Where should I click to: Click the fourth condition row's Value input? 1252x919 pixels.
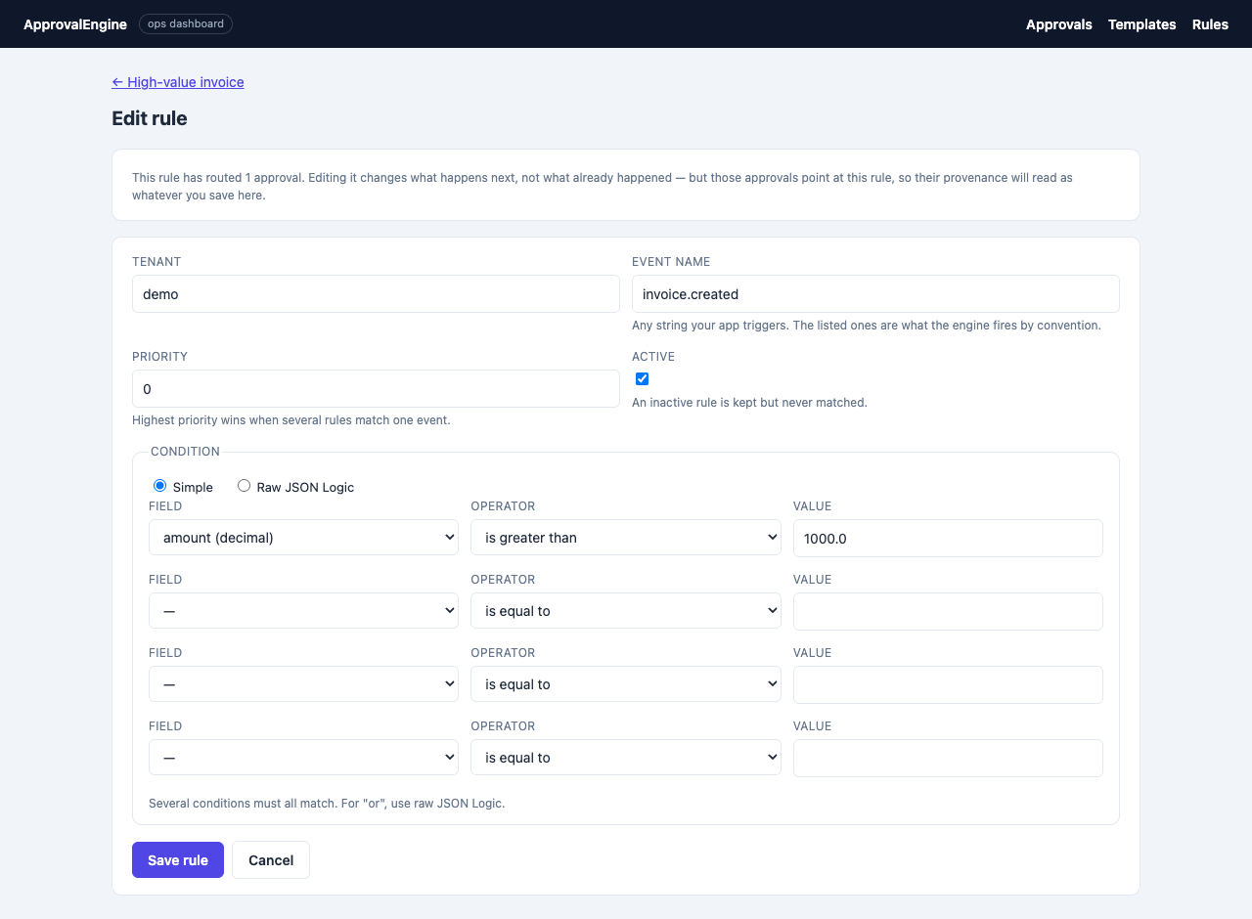click(948, 758)
